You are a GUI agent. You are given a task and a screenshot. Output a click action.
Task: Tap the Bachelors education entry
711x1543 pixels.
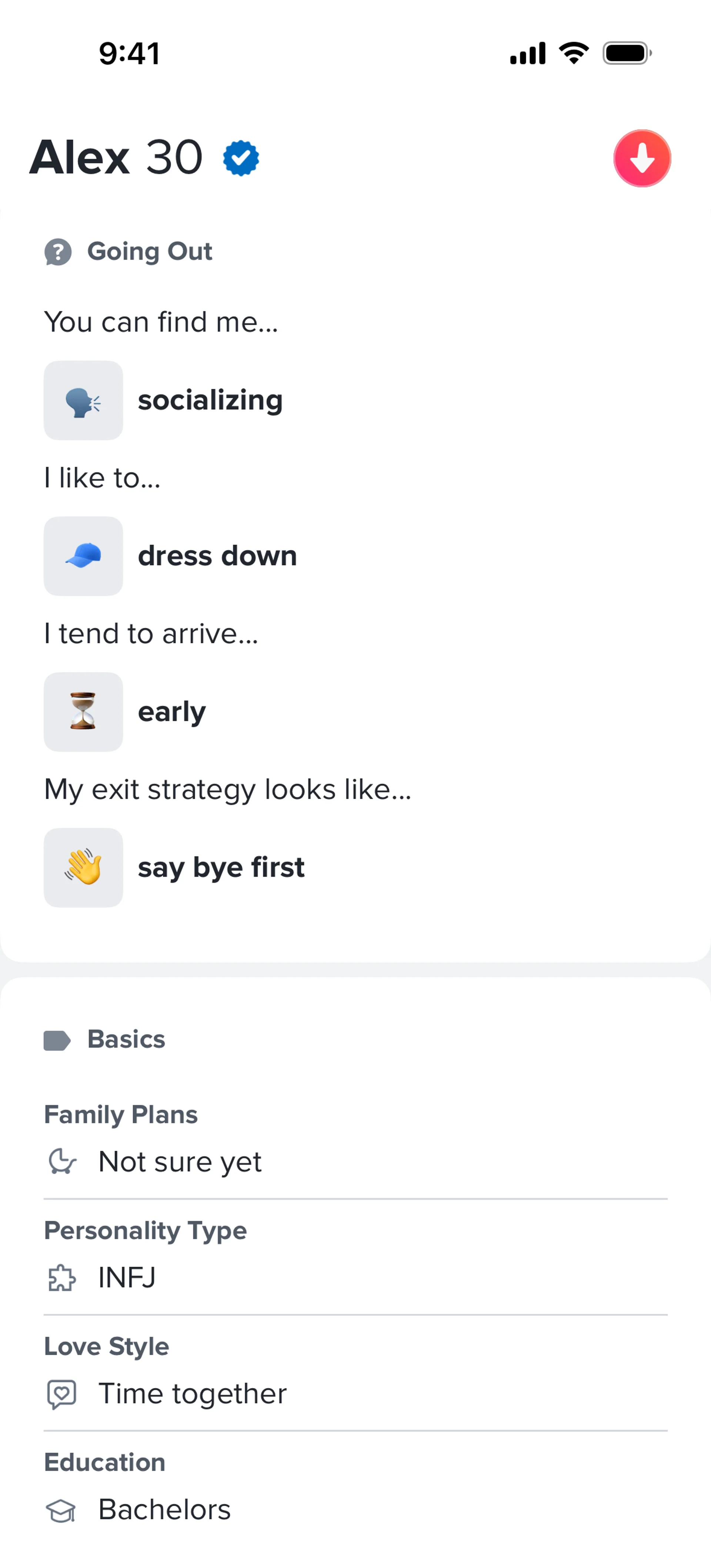coord(164,1510)
